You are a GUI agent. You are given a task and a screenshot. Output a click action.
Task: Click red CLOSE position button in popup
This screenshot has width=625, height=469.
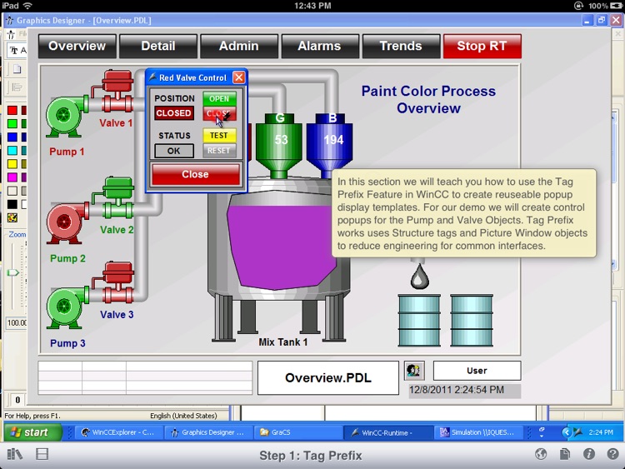[x=219, y=113]
